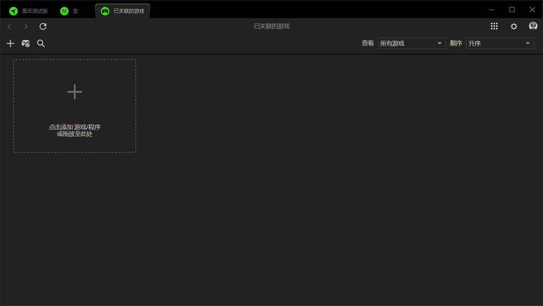Switch to the 雷云测试版 tab

30,10
